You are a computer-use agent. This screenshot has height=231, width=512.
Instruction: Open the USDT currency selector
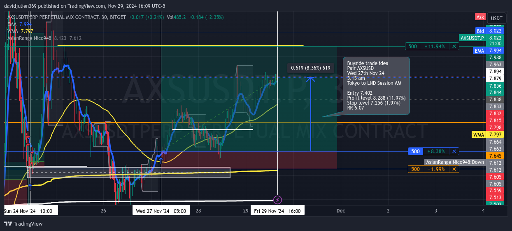[497, 19]
